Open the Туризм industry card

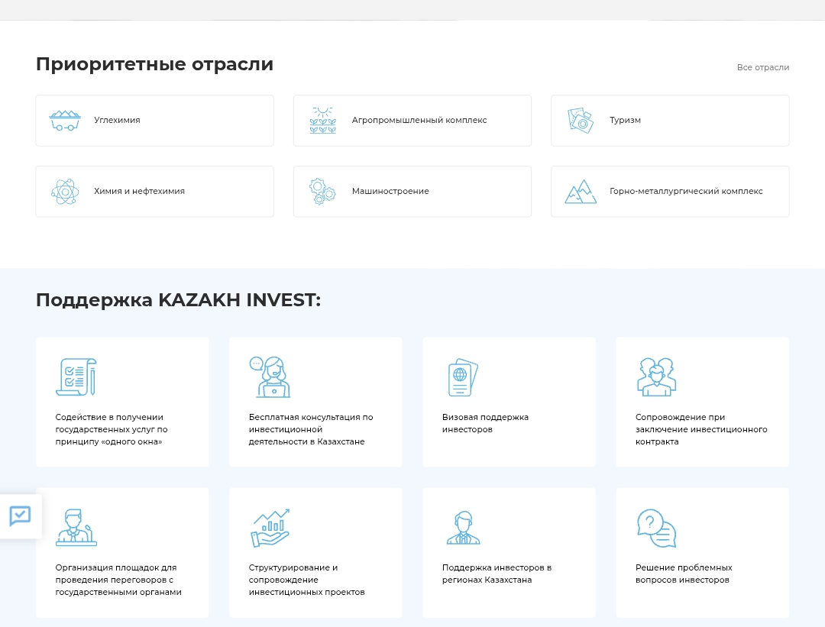(x=671, y=121)
